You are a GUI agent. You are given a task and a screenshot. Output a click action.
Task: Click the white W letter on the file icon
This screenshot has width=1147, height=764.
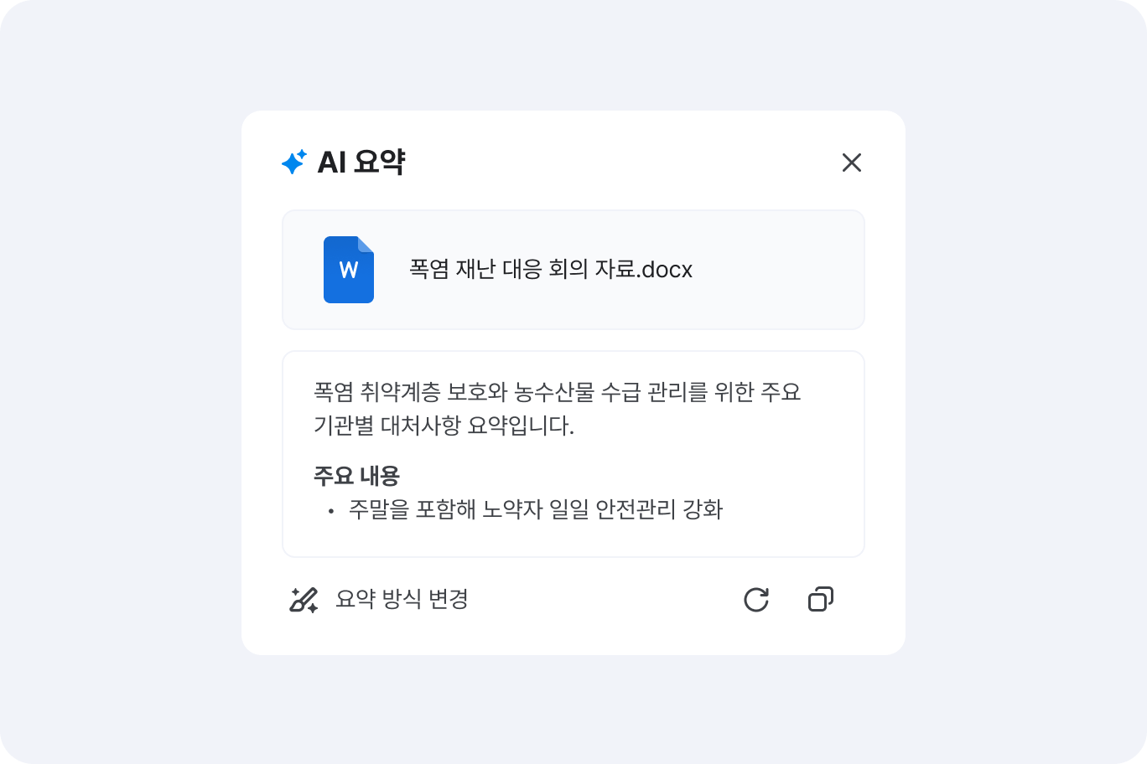coord(349,270)
